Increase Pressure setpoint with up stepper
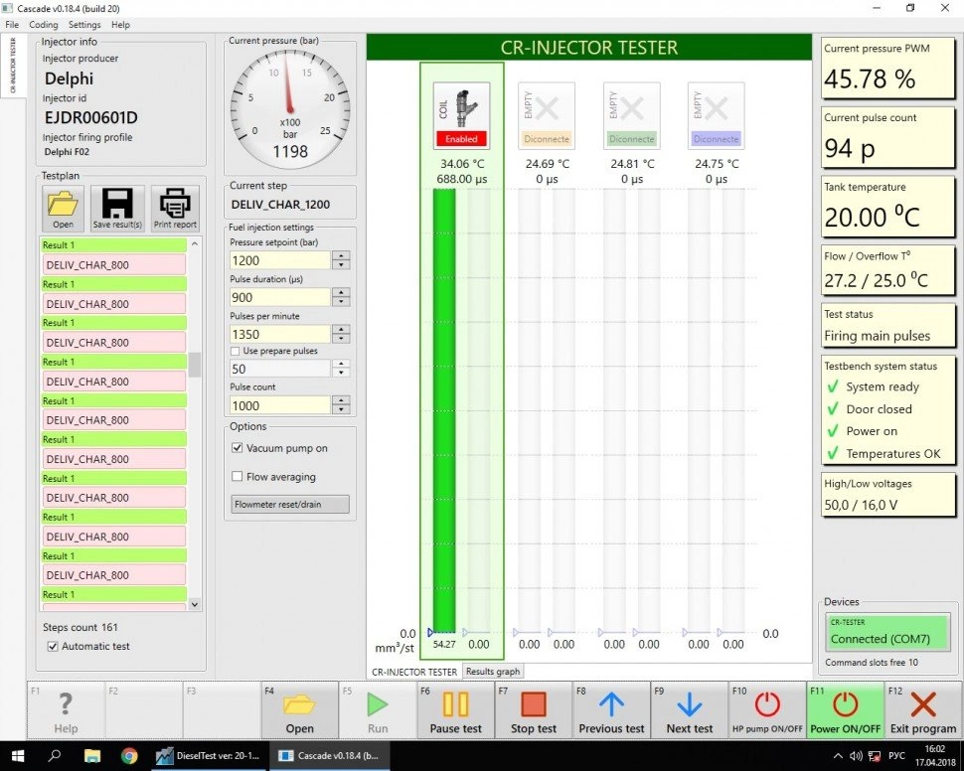 341,255
